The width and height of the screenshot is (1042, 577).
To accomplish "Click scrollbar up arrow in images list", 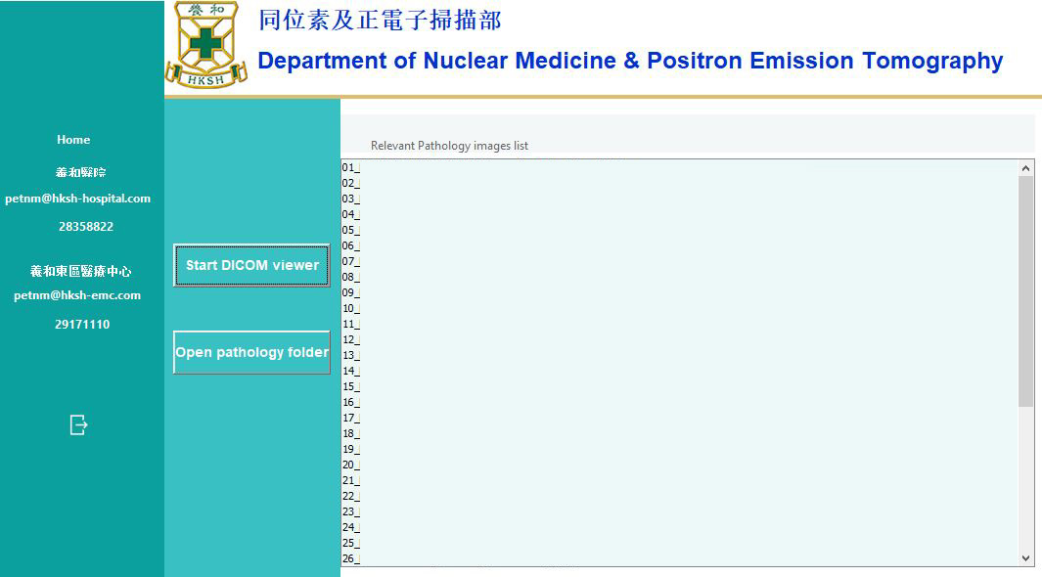I will [x=1025, y=168].
